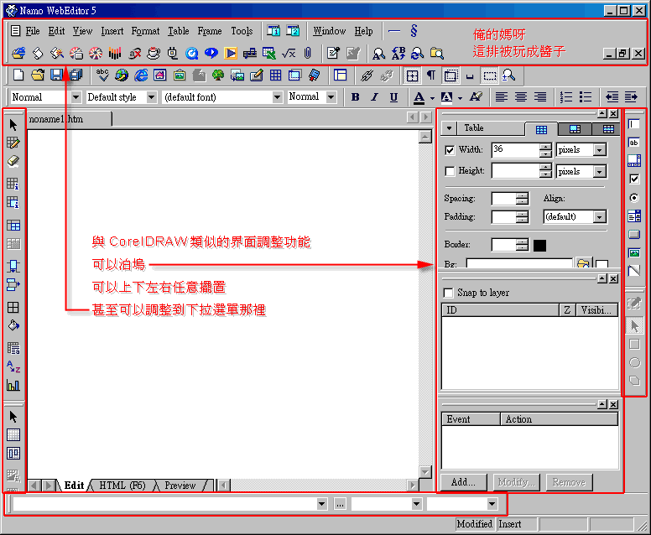Click the New document icon

coord(18,75)
